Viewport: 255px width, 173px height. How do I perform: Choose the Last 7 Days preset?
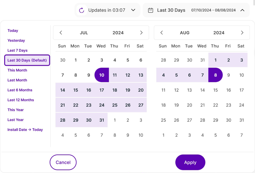coord(18,50)
